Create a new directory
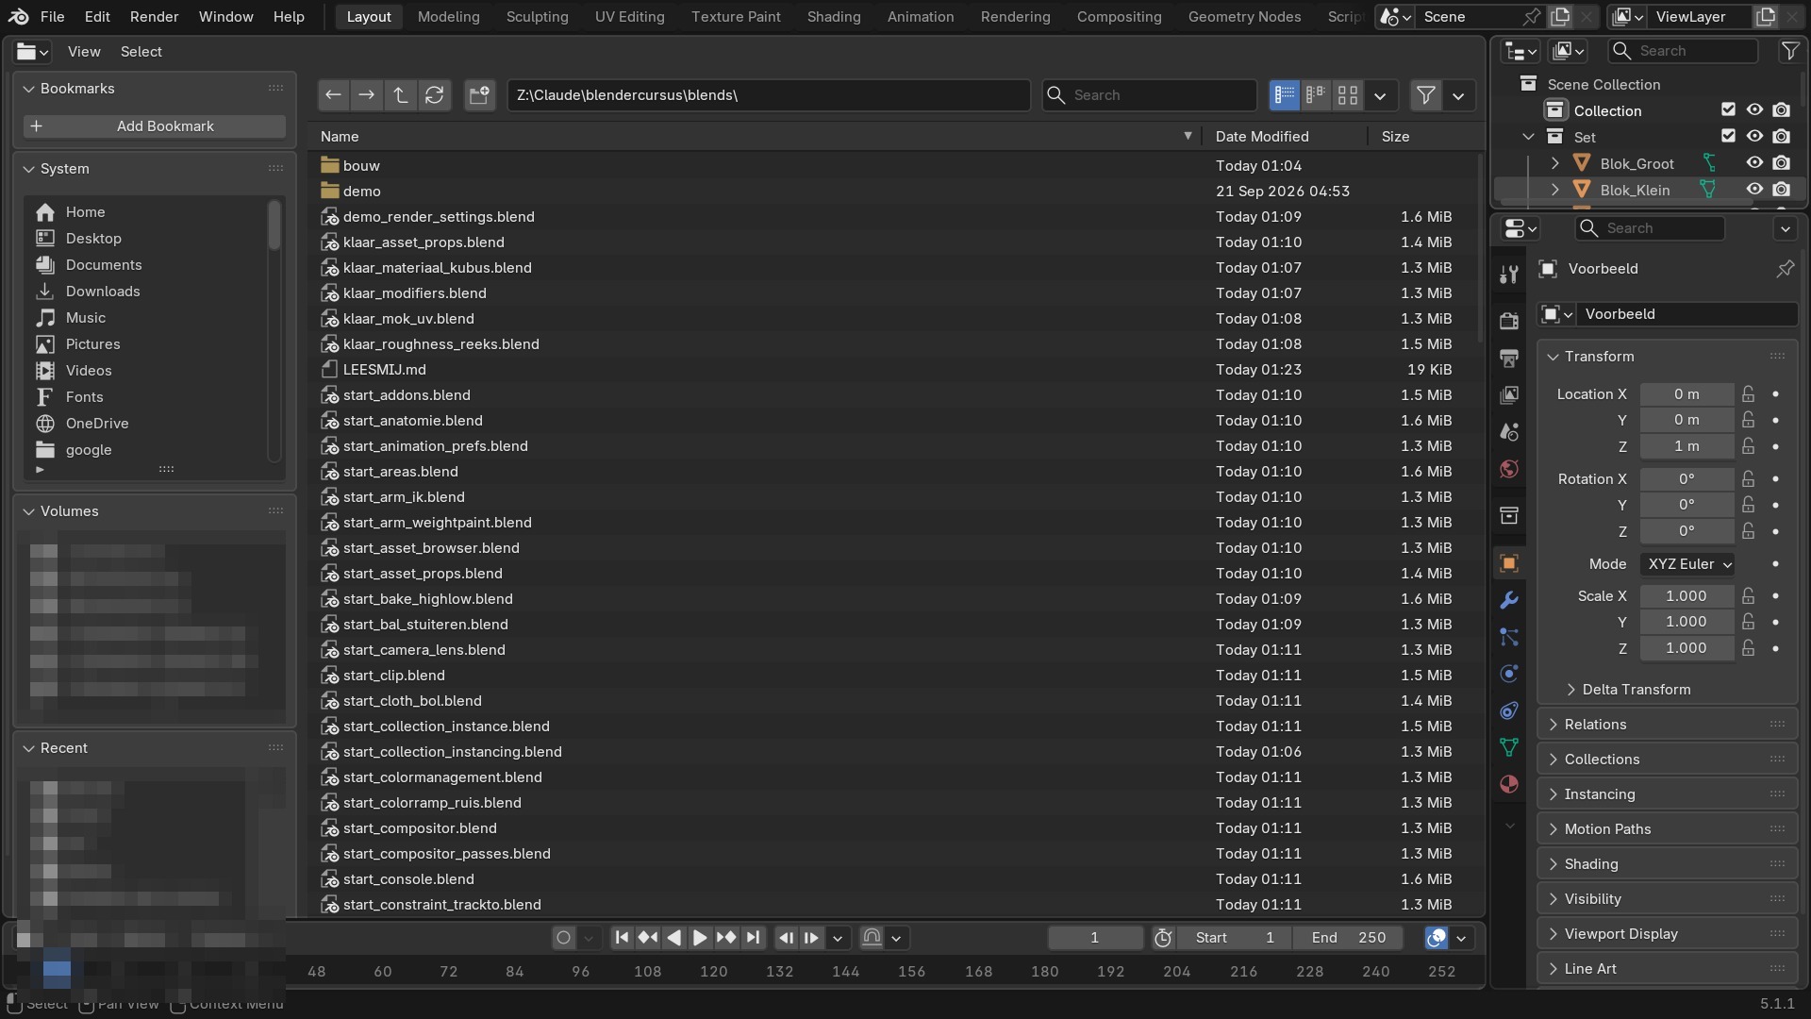Viewport: 1811px width, 1019px height. point(480,95)
